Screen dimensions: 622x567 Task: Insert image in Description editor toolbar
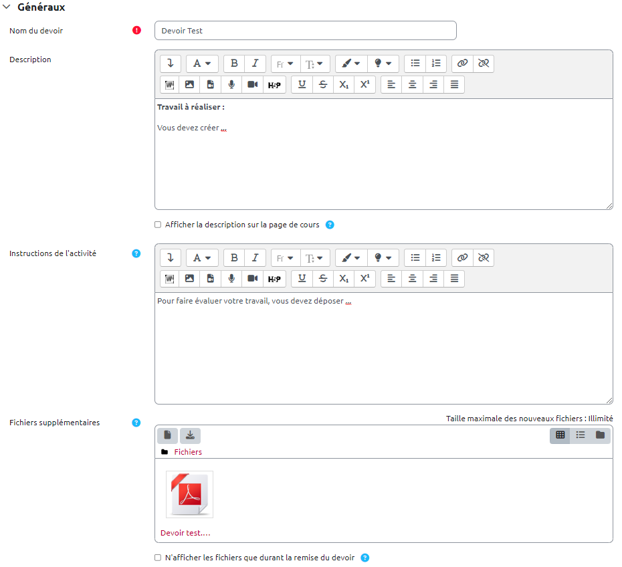click(190, 84)
